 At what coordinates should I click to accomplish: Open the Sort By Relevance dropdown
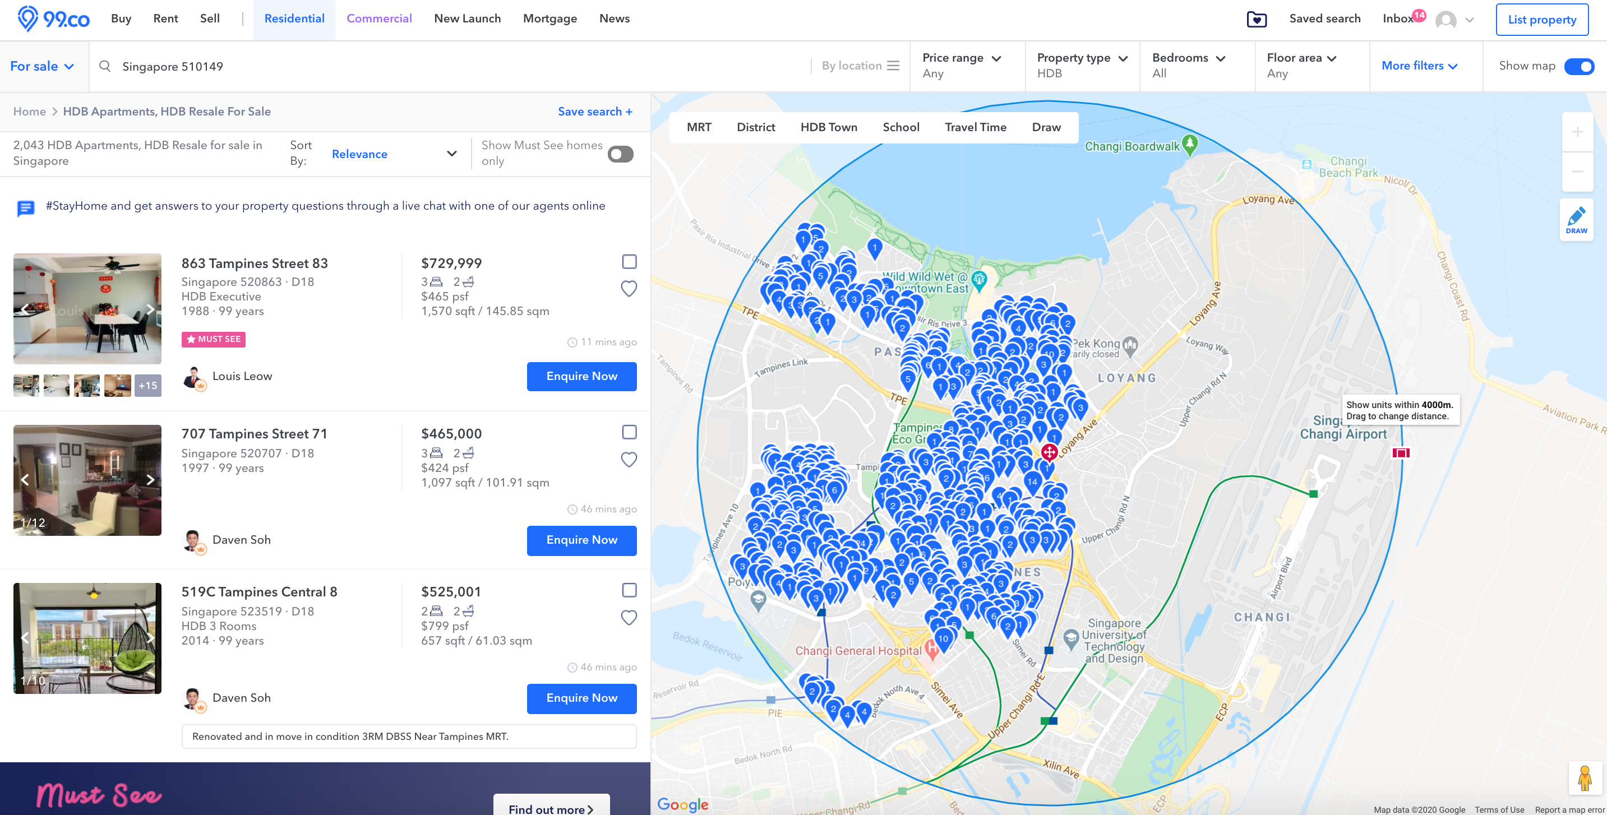point(394,154)
